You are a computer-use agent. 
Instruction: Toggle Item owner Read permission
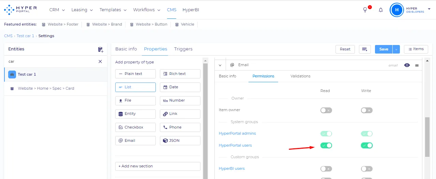pyautogui.click(x=326, y=110)
